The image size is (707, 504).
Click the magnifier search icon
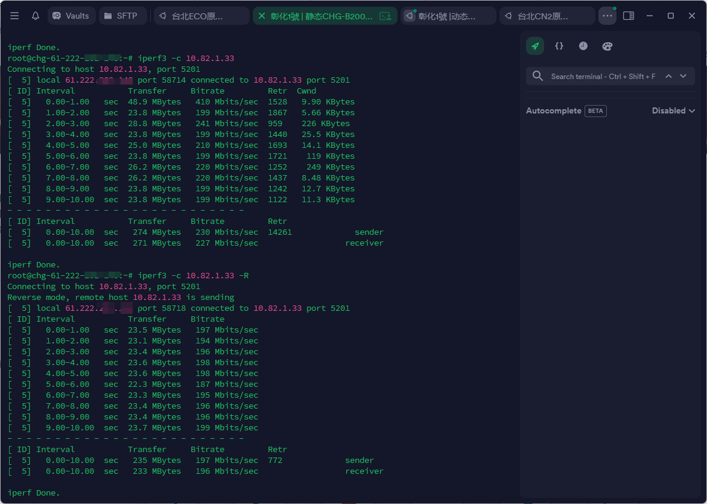point(538,76)
